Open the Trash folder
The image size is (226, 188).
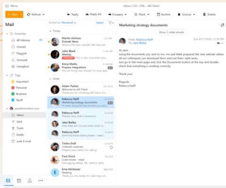pyautogui.click(x=24, y=128)
